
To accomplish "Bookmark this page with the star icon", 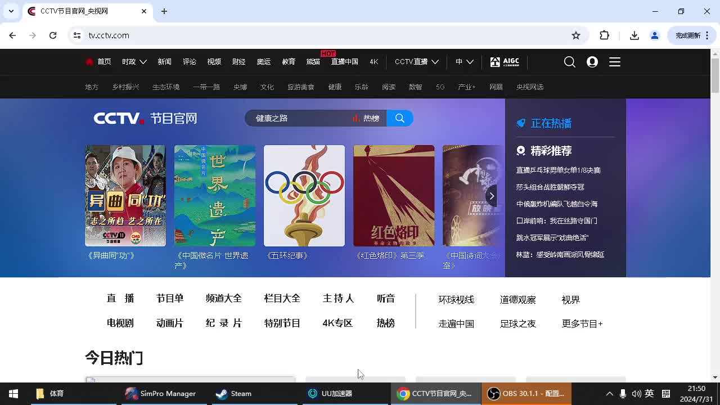I will pos(576,35).
